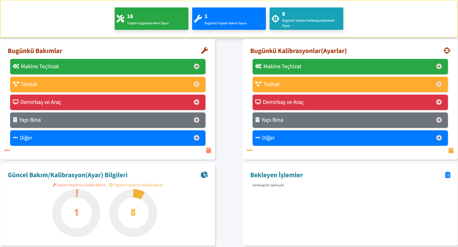Click the wrench icon in Bugünkü Bakımlar header
Viewport: 458px width, 247px height.
[x=204, y=50]
